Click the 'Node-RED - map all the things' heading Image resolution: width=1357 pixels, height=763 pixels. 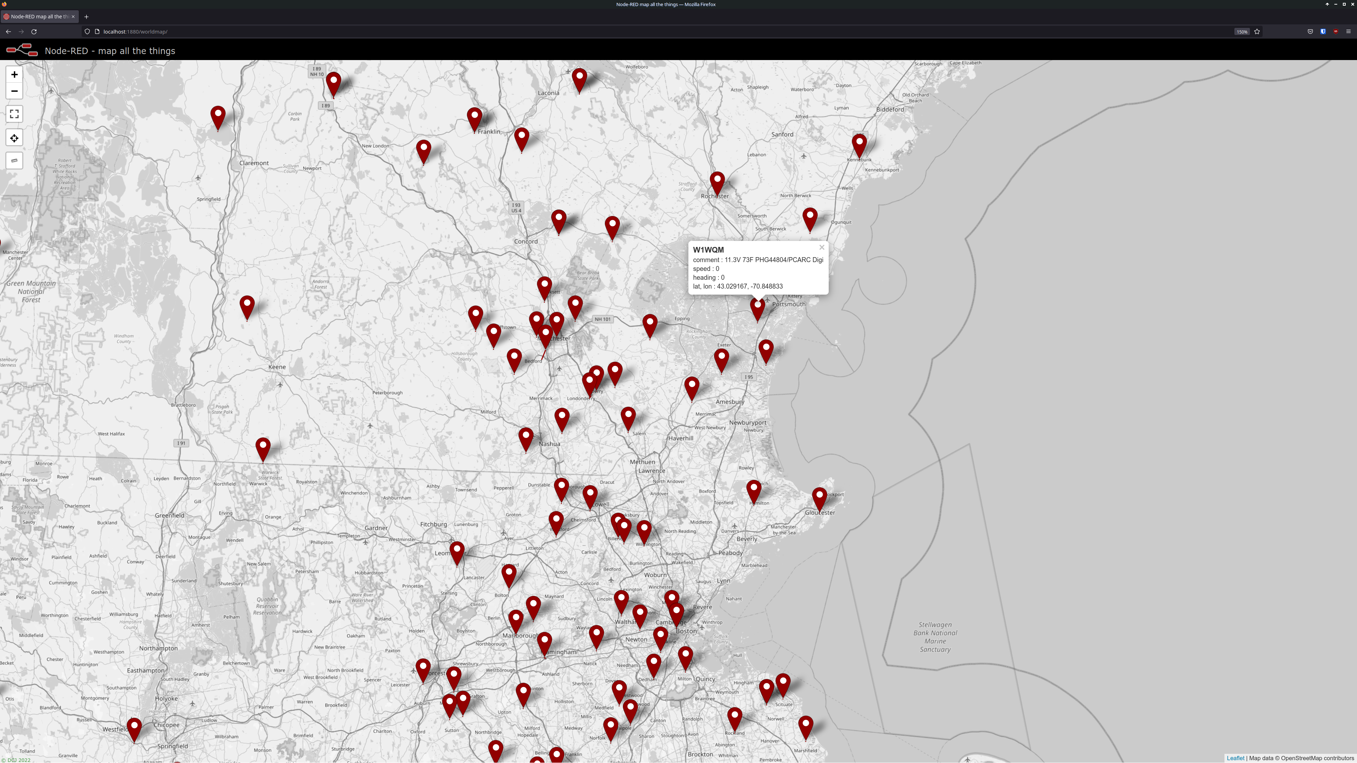click(110, 51)
